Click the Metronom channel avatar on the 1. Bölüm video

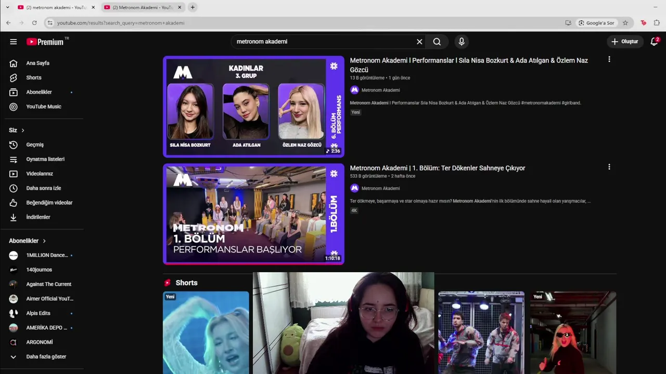[x=354, y=188]
